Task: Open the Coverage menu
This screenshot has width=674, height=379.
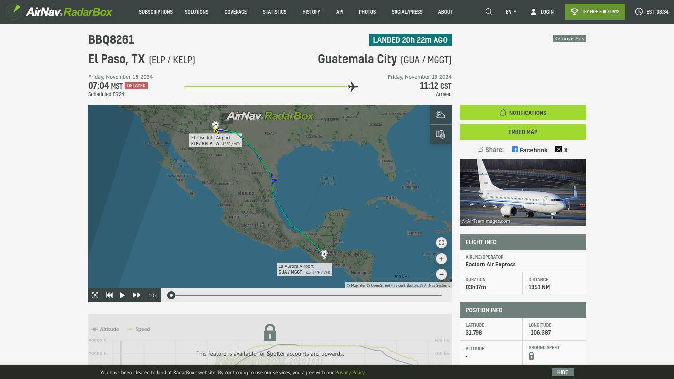Action: pyautogui.click(x=236, y=12)
